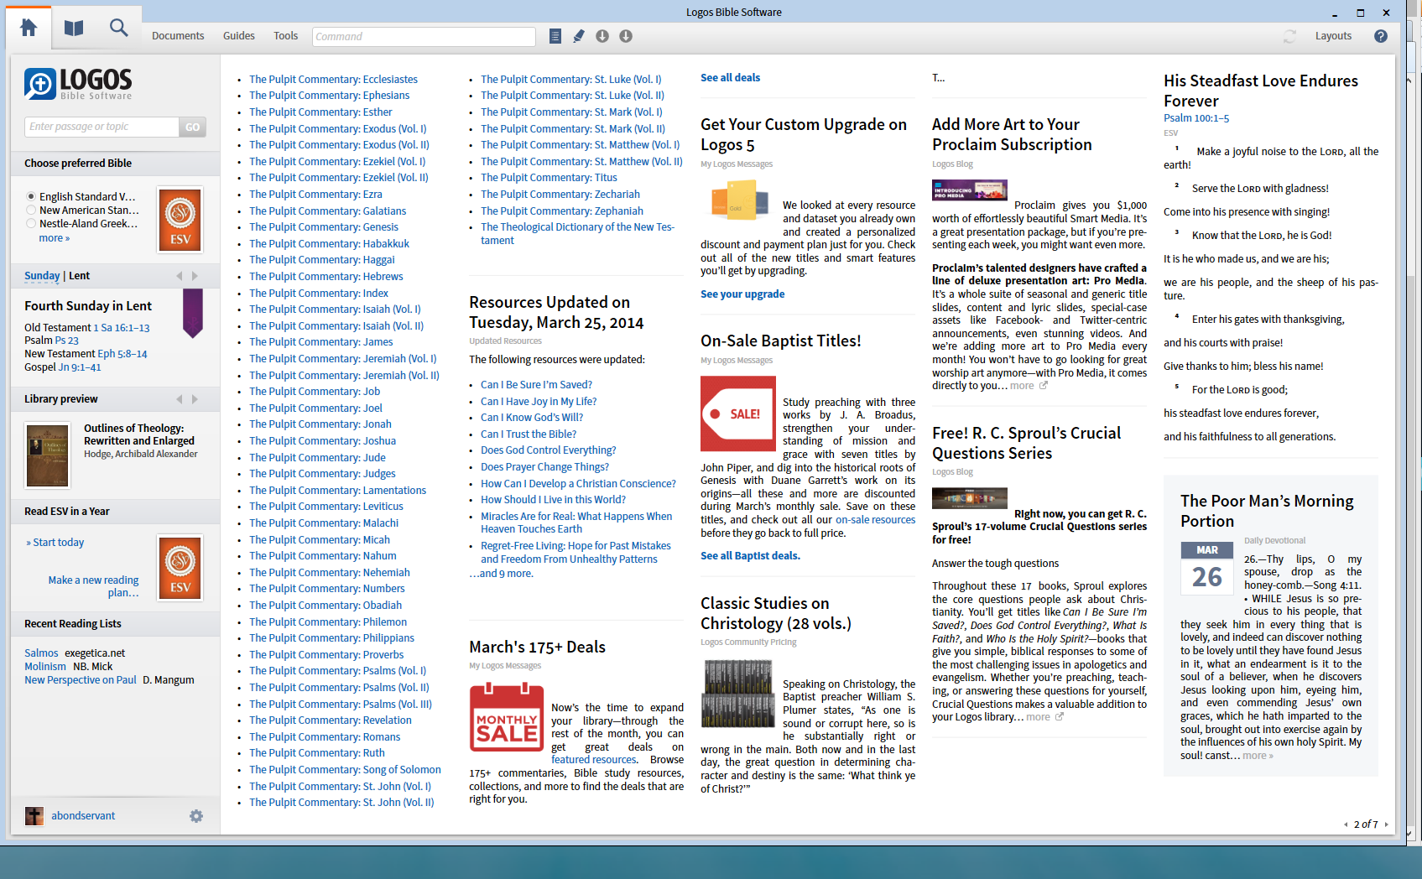Switch to Sunday lectionary tab
Viewport: 1422px width, 879px height.
tap(42, 276)
